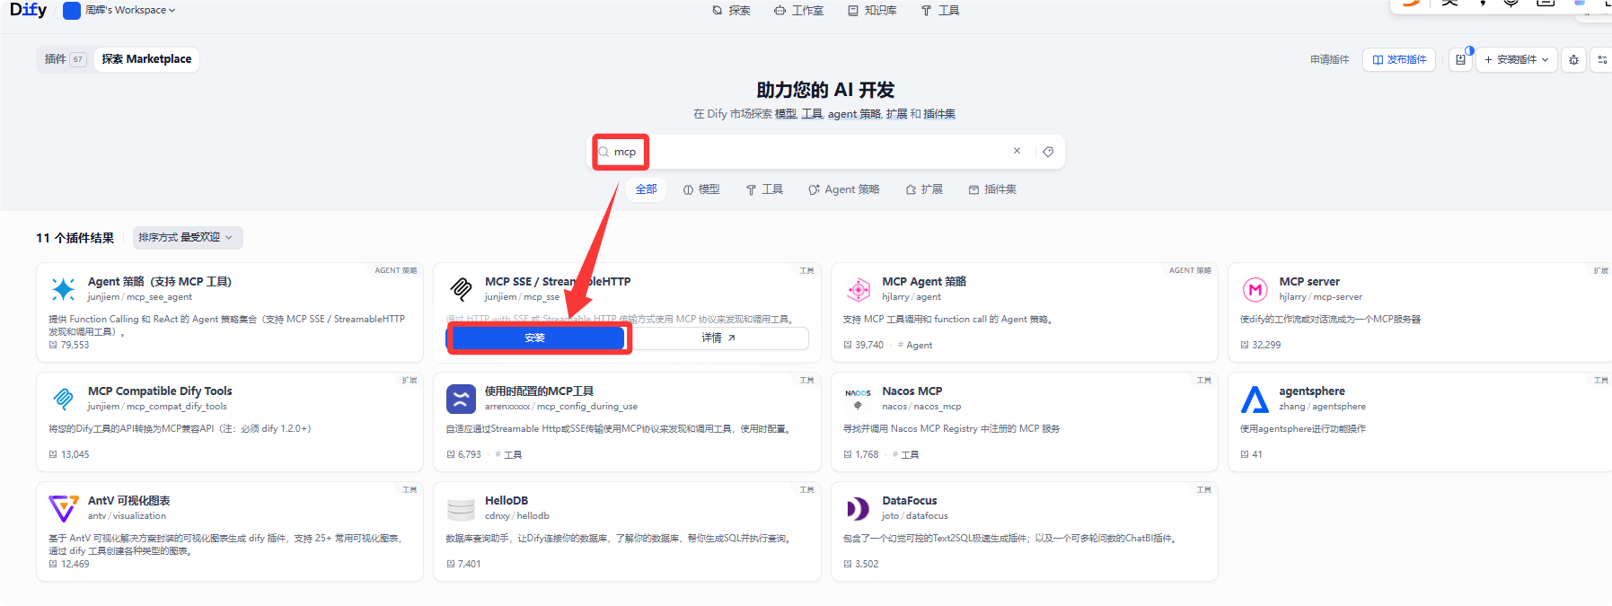Switch to the 插件 67 tab
1612x606 pixels.
(65, 59)
